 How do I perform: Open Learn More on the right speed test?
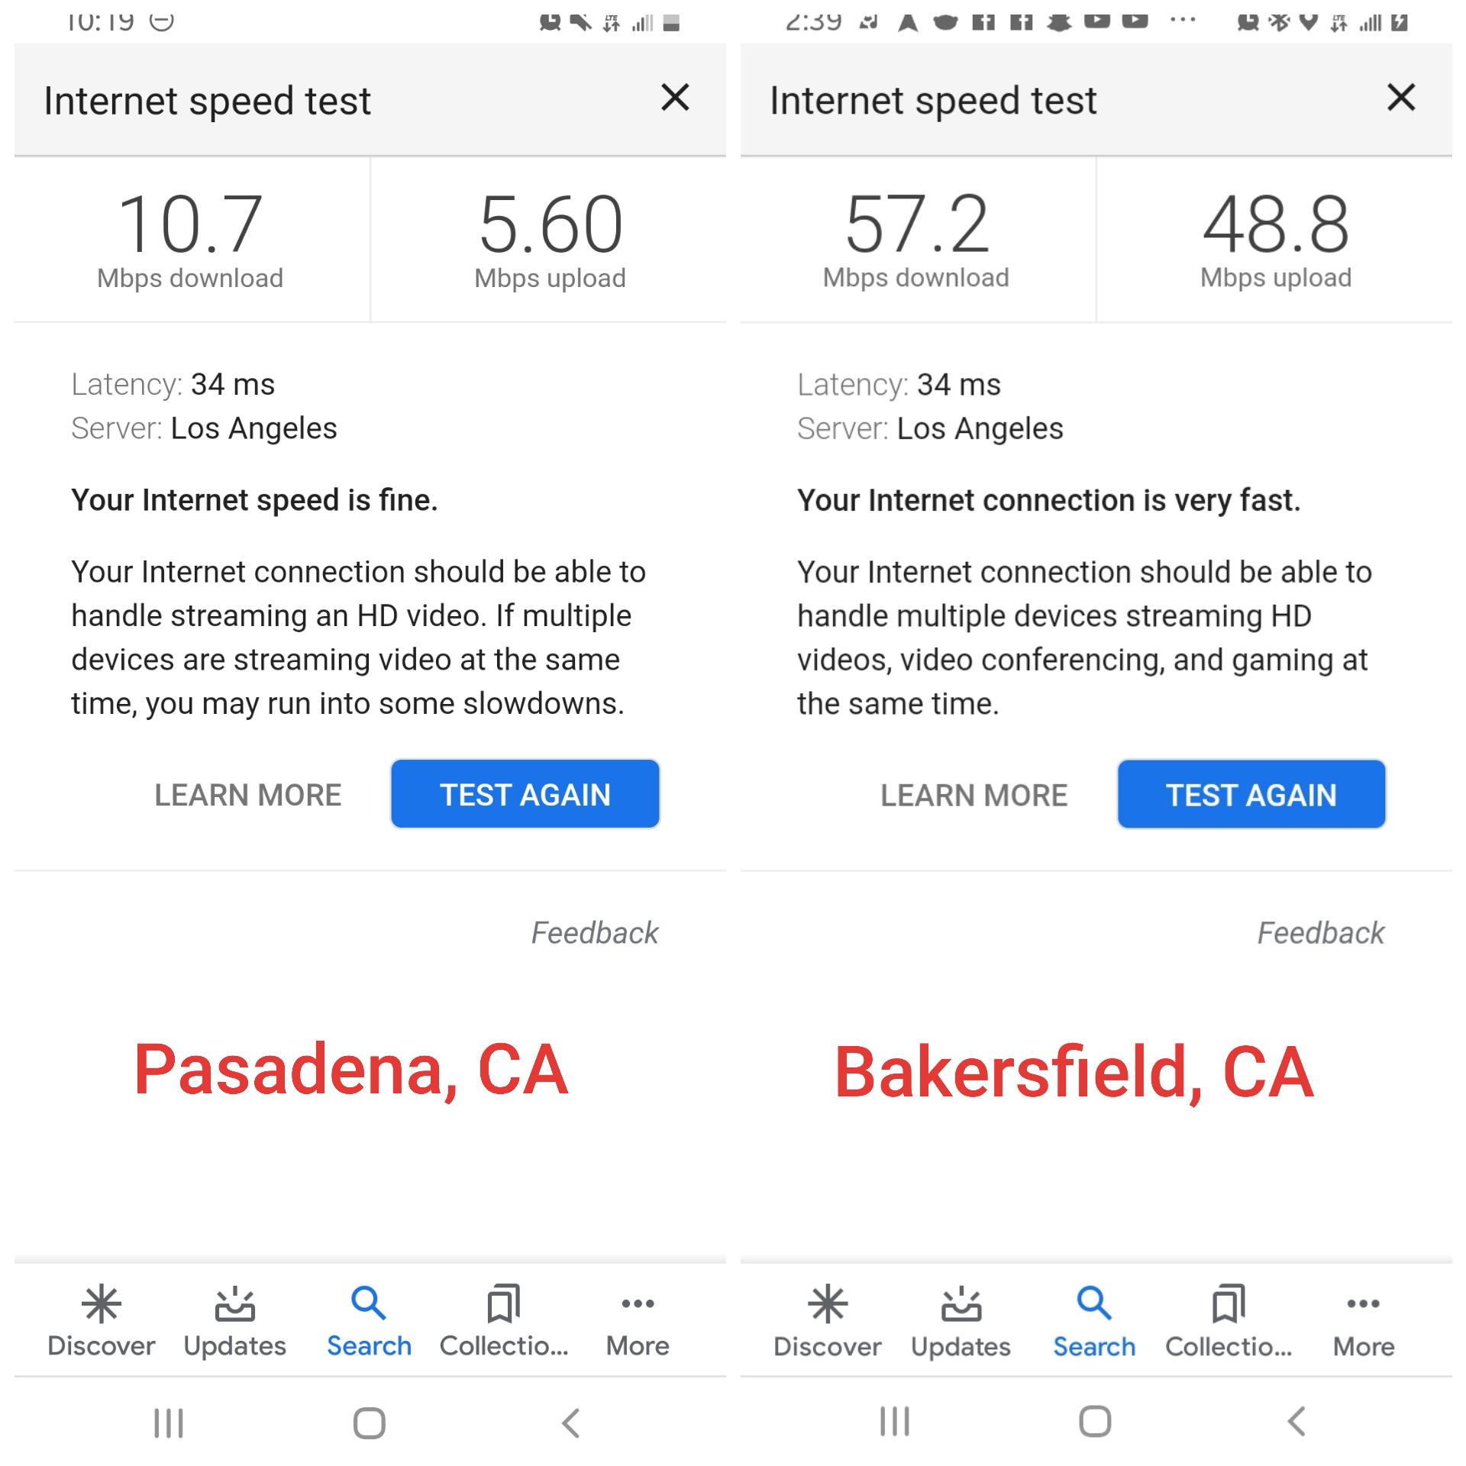point(974,794)
